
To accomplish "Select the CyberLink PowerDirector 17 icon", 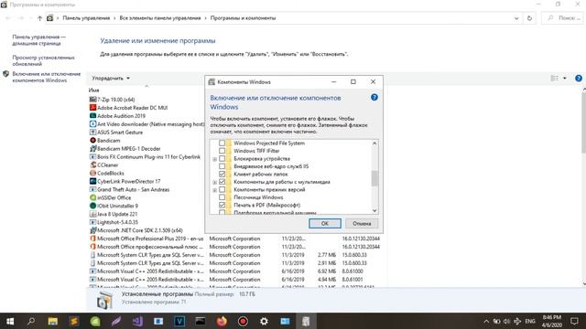I will [x=92, y=181].
